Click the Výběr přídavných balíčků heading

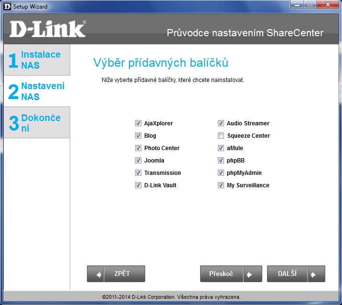point(161,63)
